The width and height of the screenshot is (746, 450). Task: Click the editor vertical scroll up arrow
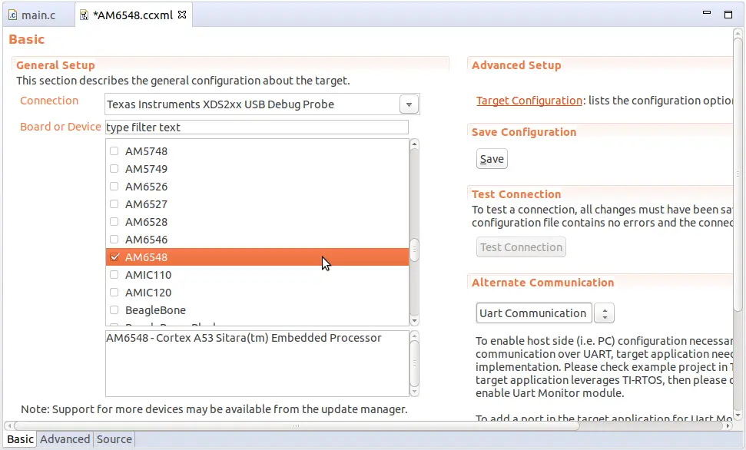(x=738, y=33)
